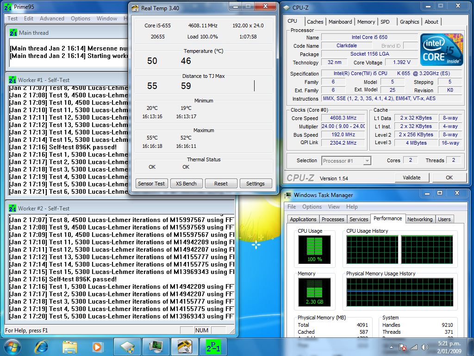This screenshot has width=474, height=356.
Task: Click the Sensor Test button in Real Temp
Action: (x=151, y=184)
